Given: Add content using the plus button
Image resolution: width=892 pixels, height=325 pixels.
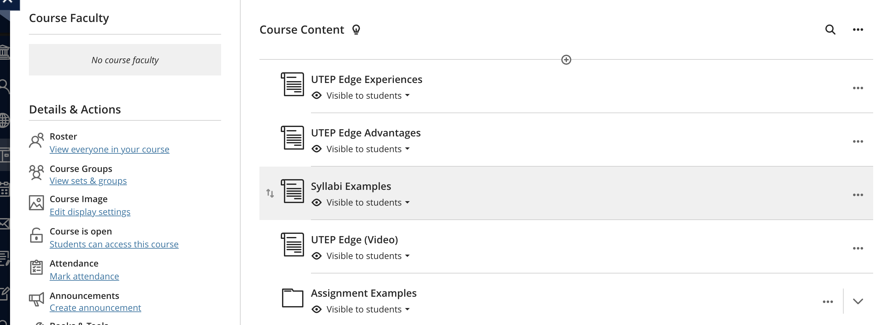Looking at the screenshot, I should (567, 60).
